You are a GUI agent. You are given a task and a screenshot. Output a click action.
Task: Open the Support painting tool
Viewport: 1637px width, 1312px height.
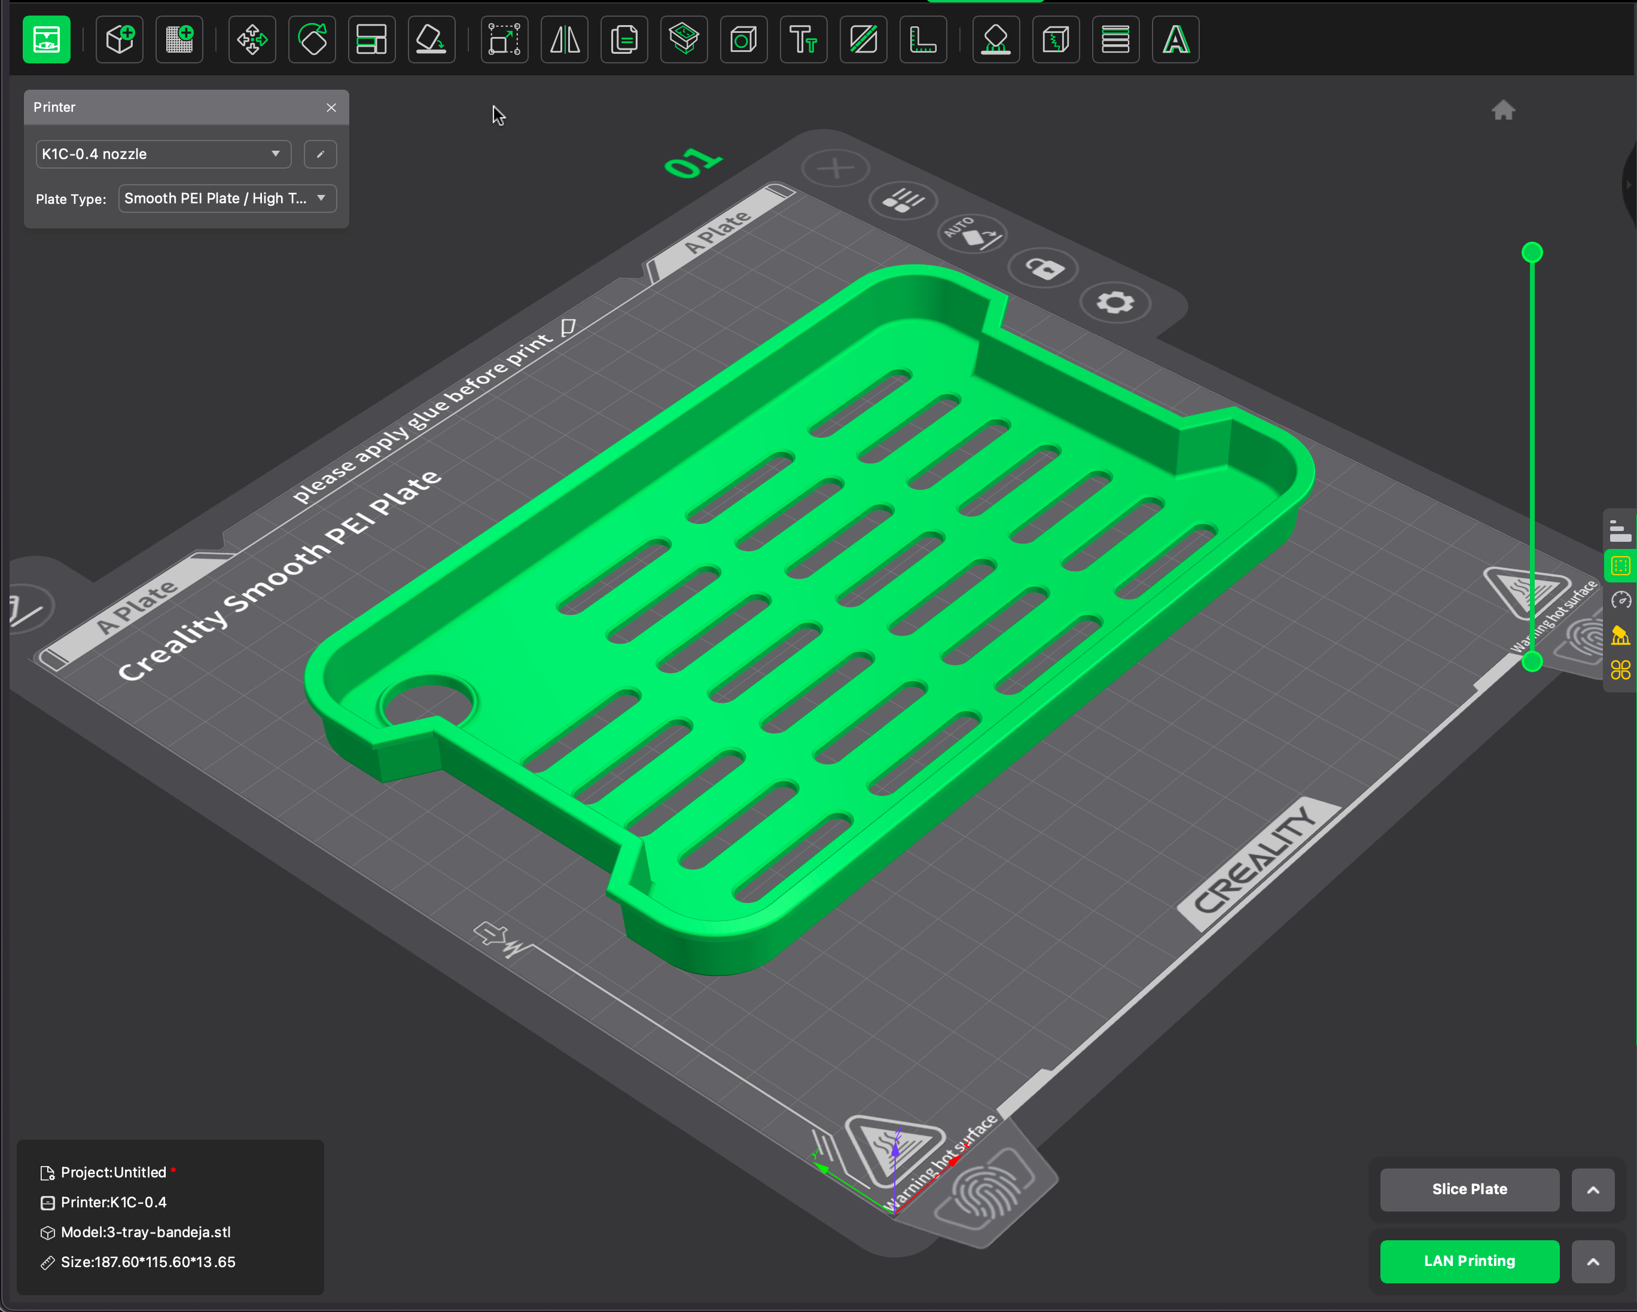coord(995,39)
